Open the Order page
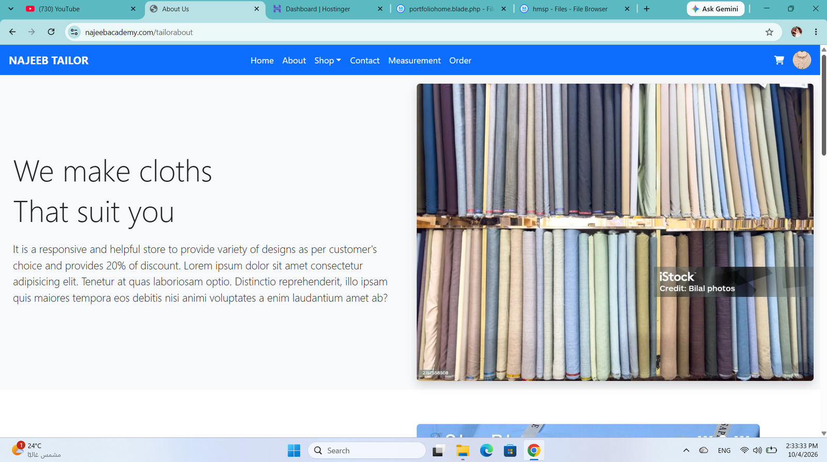This screenshot has width=827, height=462. [460, 60]
